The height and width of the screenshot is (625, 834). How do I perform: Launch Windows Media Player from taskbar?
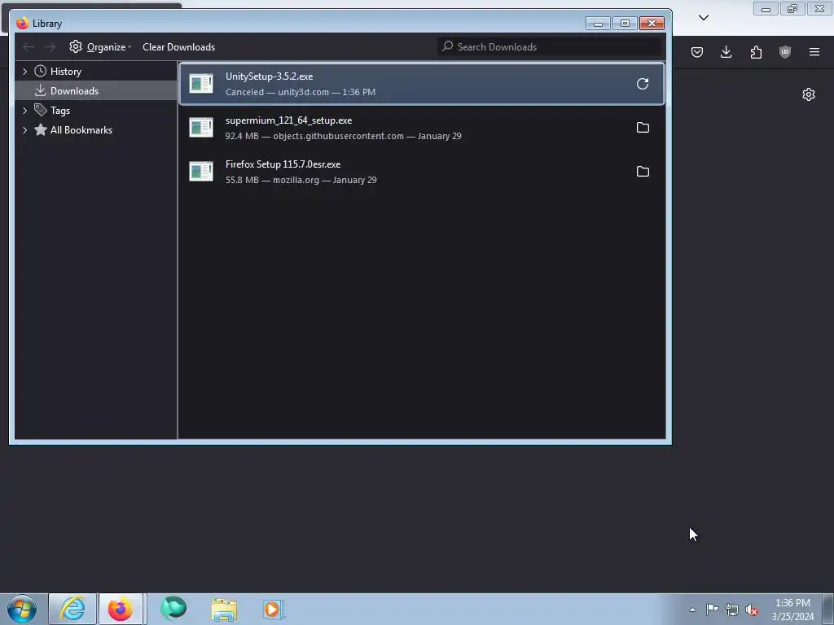(274, 609)
